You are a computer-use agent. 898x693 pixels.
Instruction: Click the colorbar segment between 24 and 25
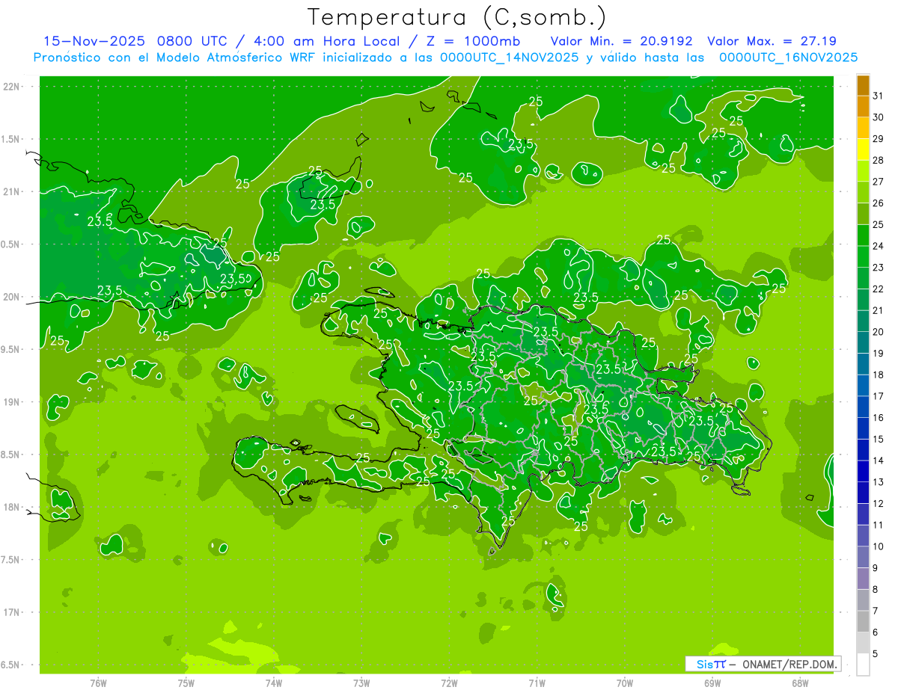tap(863, 235)
